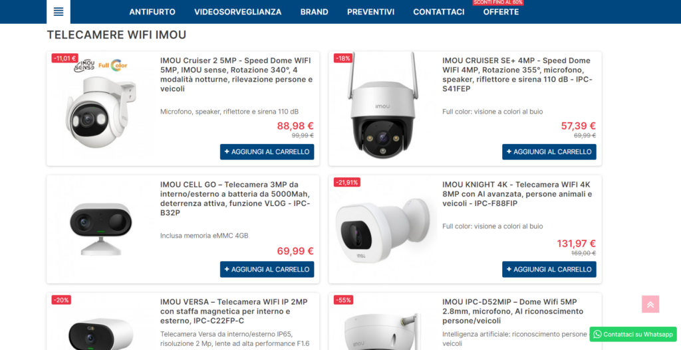Image resolution: width=681 pixels, height=350 pixels.
Task: Click the -55% discount badge
Action: coord(343,300)
